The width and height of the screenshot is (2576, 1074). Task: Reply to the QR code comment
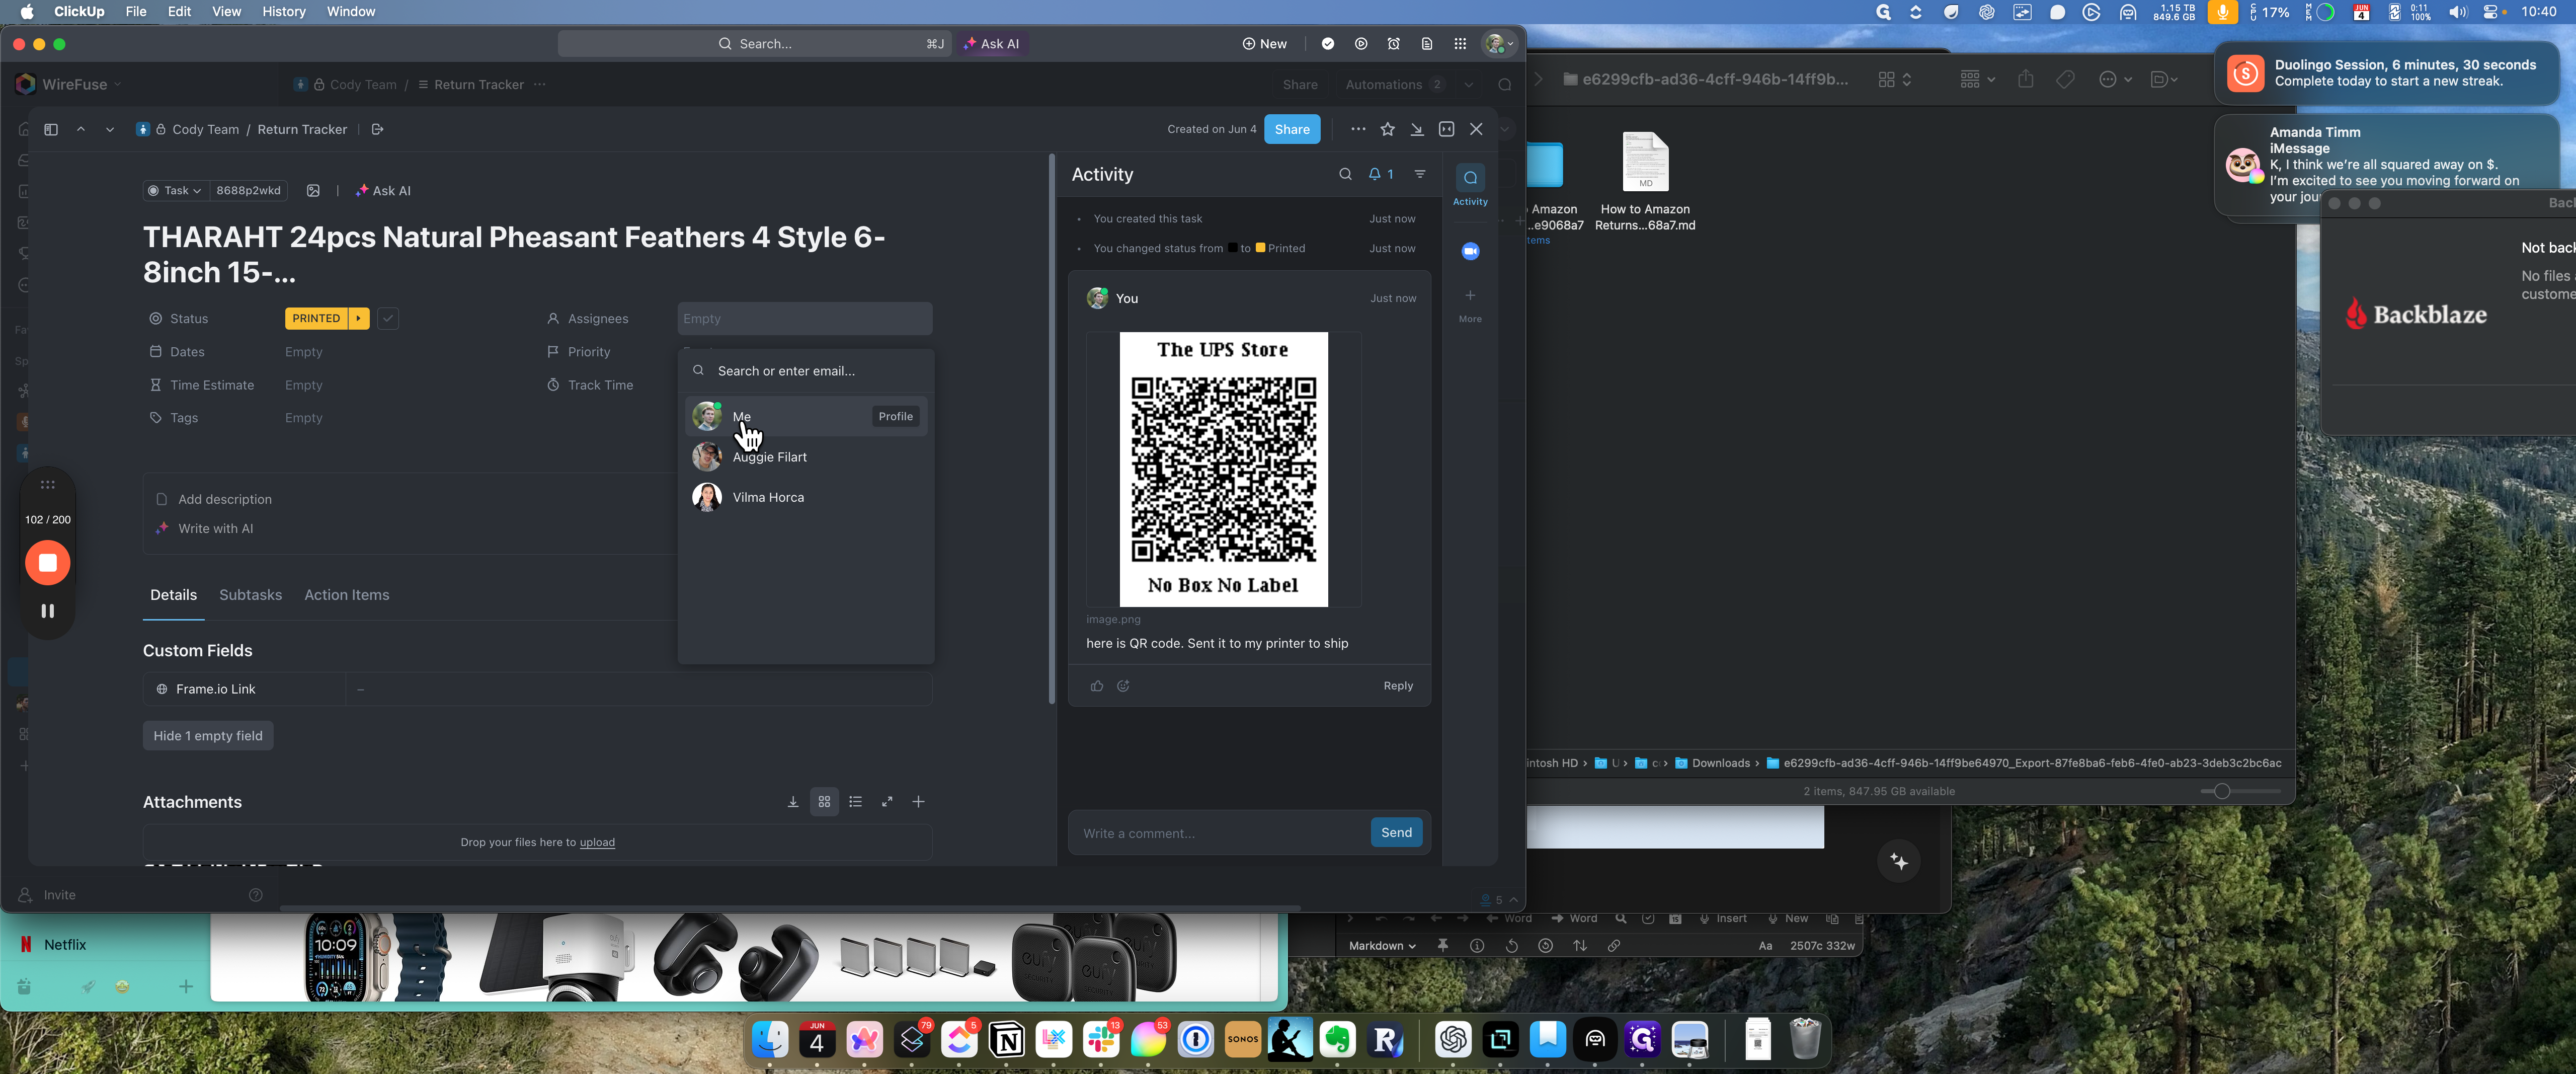1398,686
